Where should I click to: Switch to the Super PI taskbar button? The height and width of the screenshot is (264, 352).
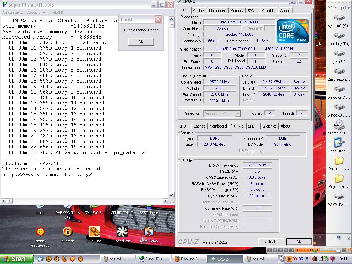pos(153,259)
